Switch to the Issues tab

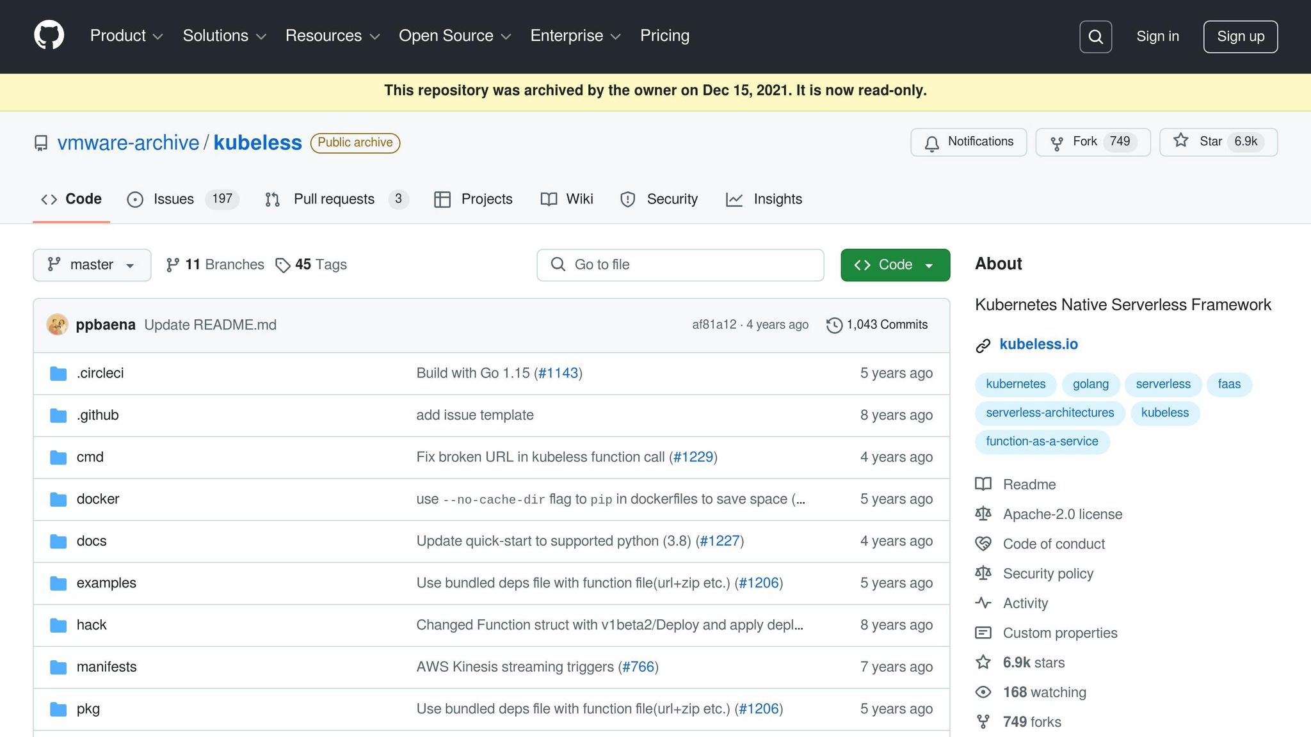[x=182, y=199]
